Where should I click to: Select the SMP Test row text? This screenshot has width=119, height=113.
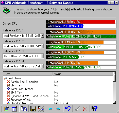pos(16,85)
